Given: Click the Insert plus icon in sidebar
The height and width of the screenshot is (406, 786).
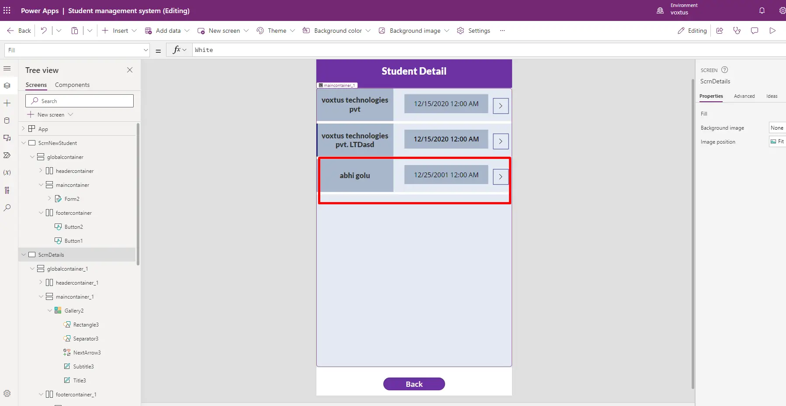Looking at the screenshot, I should pos(7,103).
